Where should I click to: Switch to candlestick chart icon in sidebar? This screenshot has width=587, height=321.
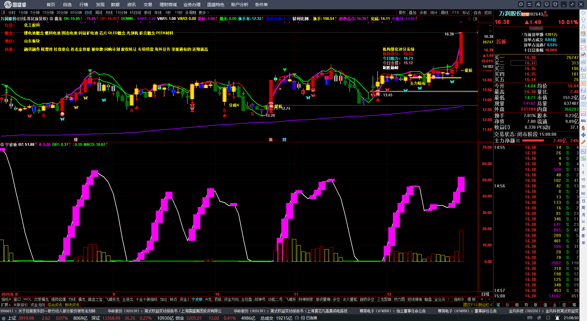click(x=583, y=55)
